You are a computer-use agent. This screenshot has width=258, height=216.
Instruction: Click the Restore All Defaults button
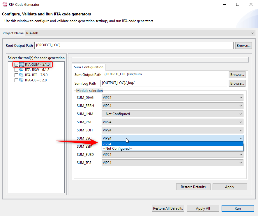pos(168,208)
